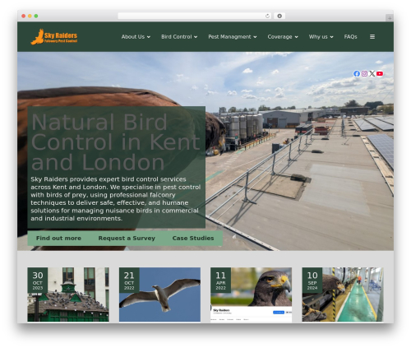Open the Coverage menu item
The image size is (411, 348).
[x=279, y=37]
